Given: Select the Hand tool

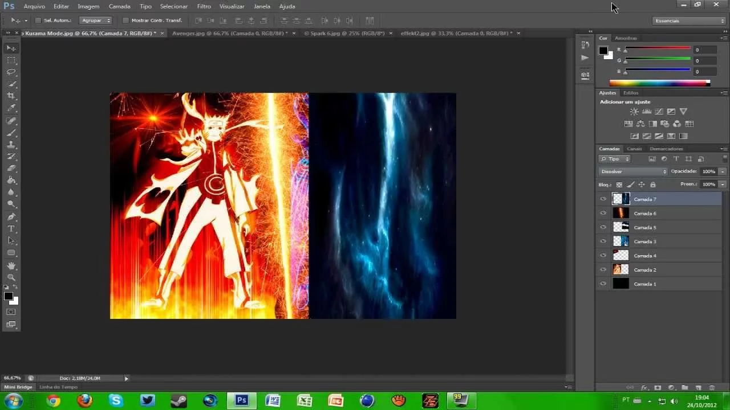Looking at the screenshot, I should [11, 265].
